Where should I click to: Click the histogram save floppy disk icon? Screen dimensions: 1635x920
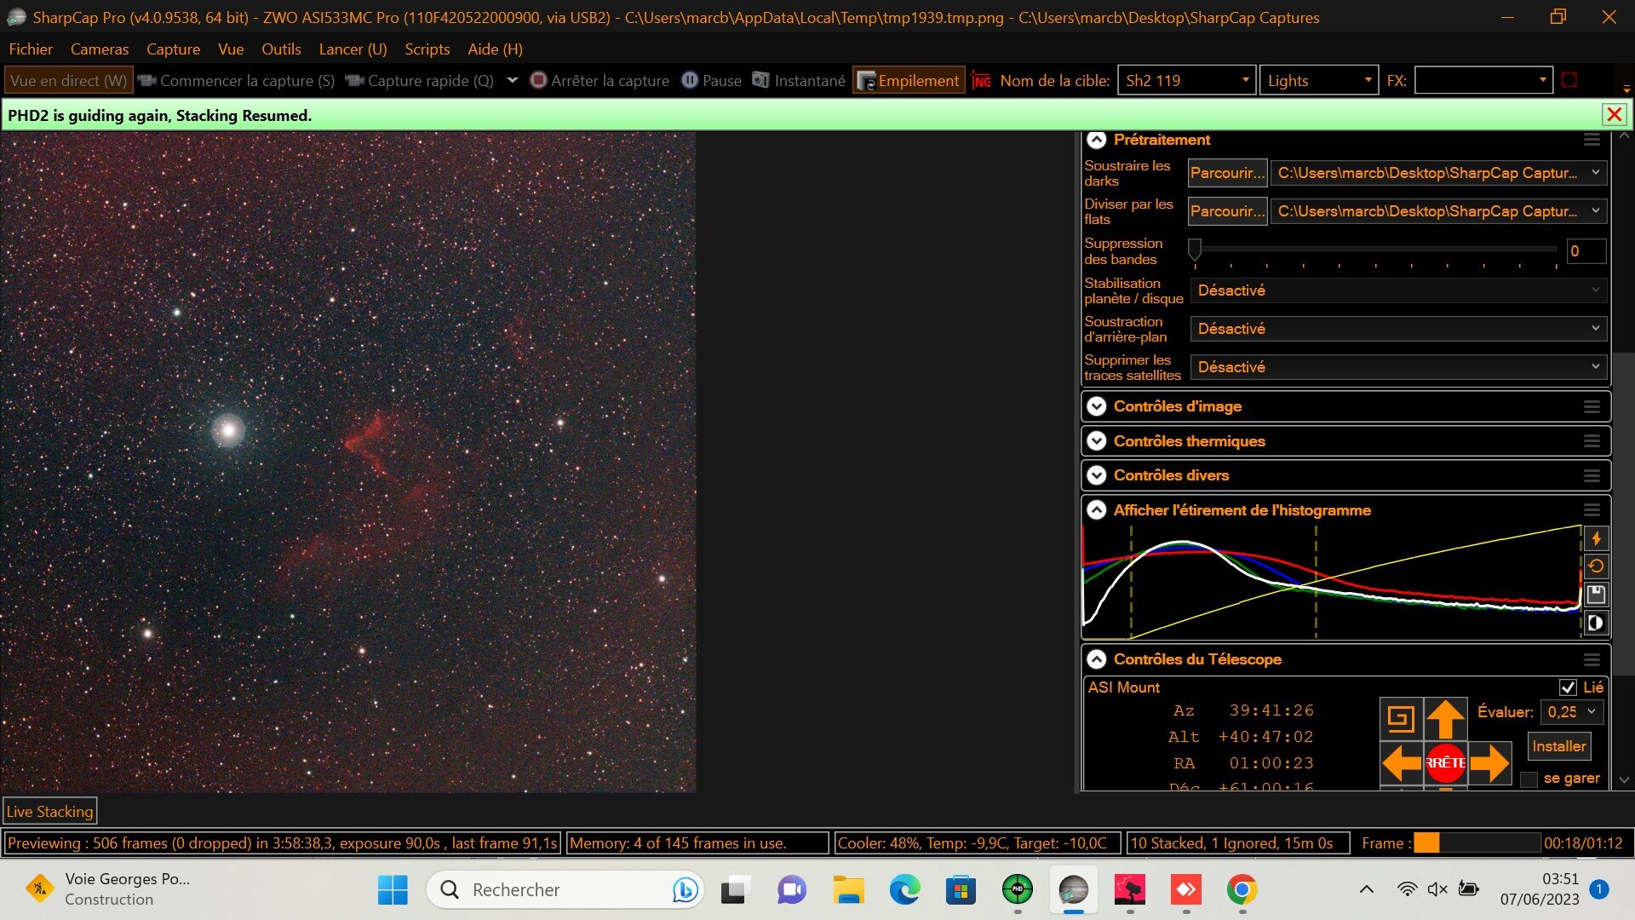[x=1596, y=594]
